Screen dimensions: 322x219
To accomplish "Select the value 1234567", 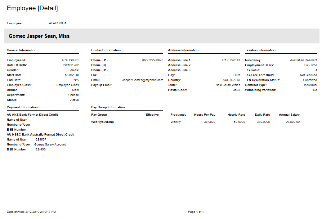I will pyautogui.click(x=40, y=140).
